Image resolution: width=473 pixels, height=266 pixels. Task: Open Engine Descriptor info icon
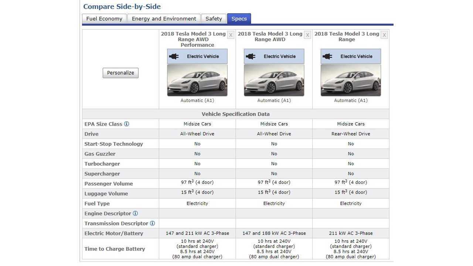point(135,213)
